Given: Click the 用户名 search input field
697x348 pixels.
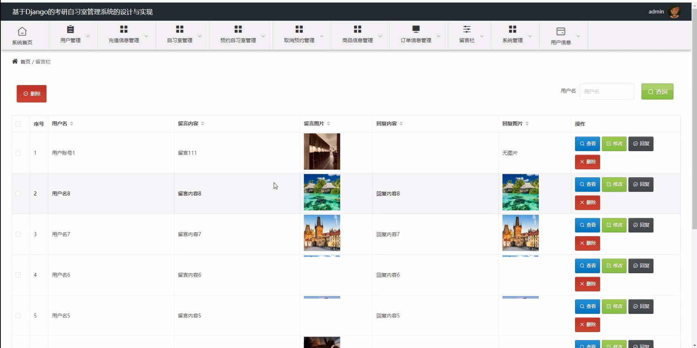Looking at the screenshot, I should [607, 91].
